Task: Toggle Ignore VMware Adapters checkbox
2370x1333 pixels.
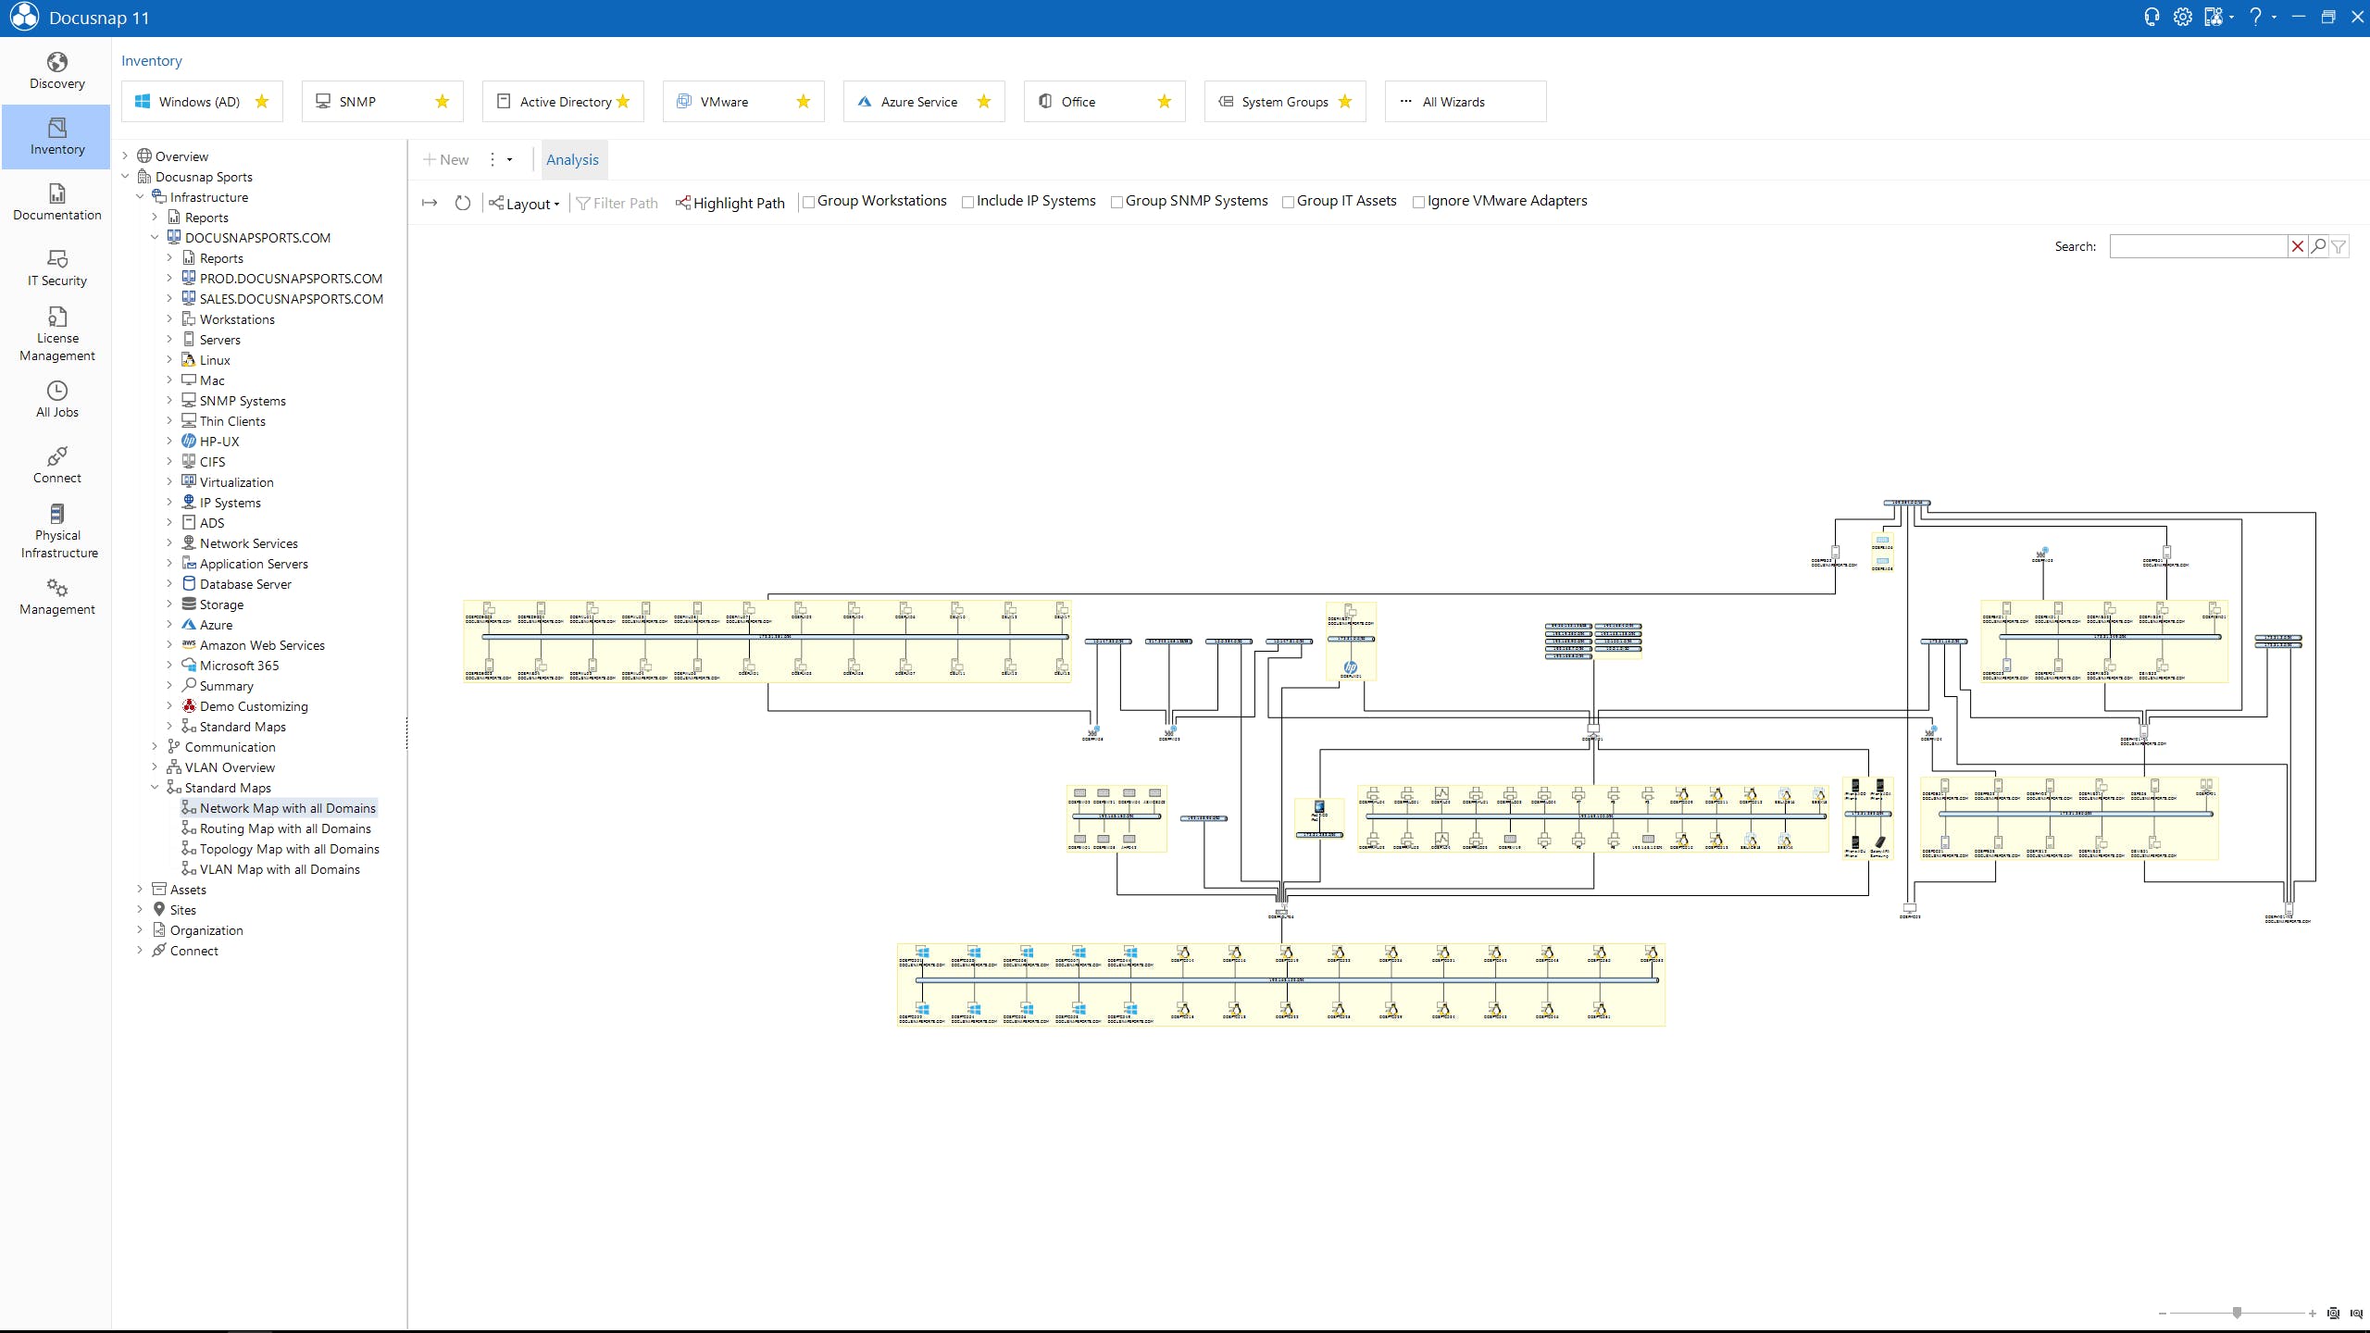Action: (1418, 202)
